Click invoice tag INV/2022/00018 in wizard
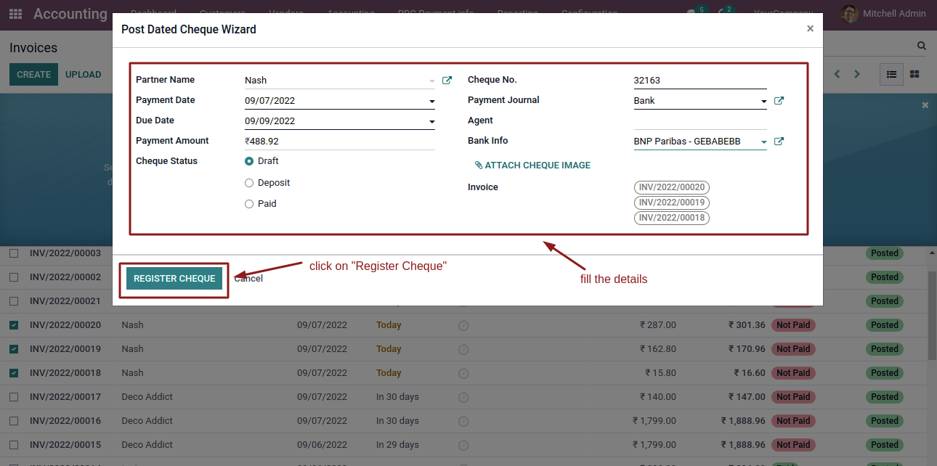This screenshot has height=466, width=937. coord(672,218)
